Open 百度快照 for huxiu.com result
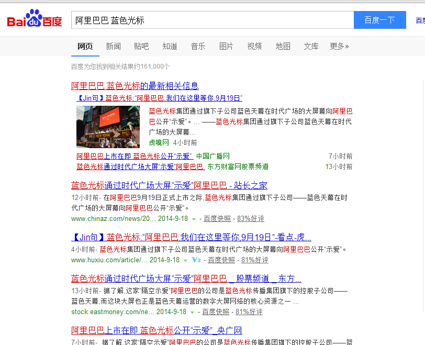 [x=221, y=260]
